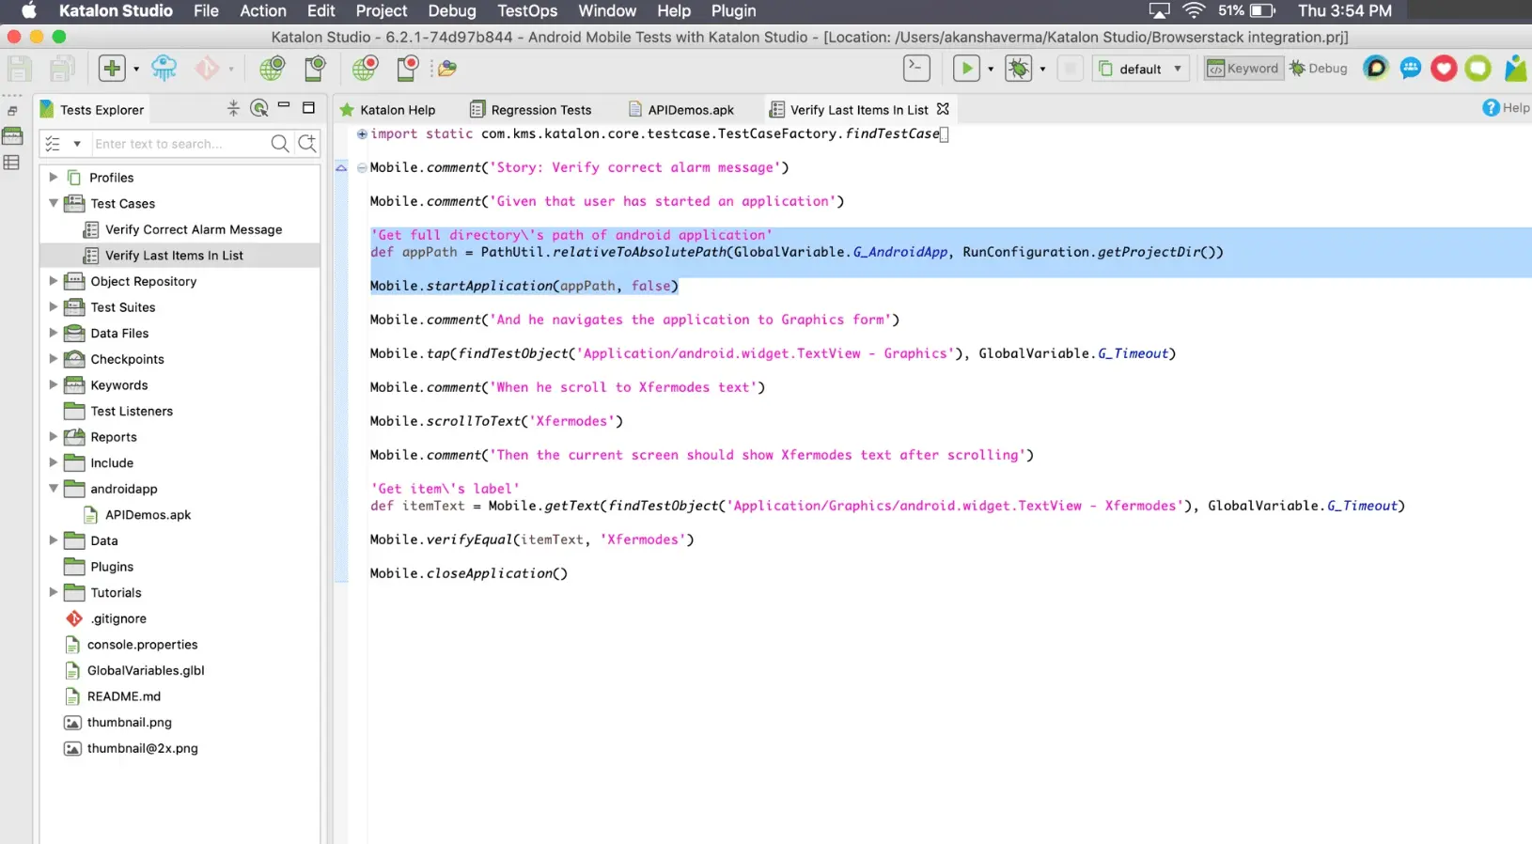Click the advanced search magnifier-plus icon
This screenshot has height=844, width=1532.
coord(307,144)
